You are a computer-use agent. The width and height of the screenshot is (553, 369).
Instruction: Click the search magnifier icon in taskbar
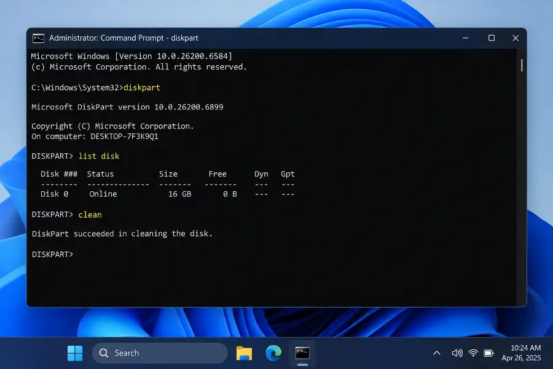pyautogui.click(x=104, y=353)
